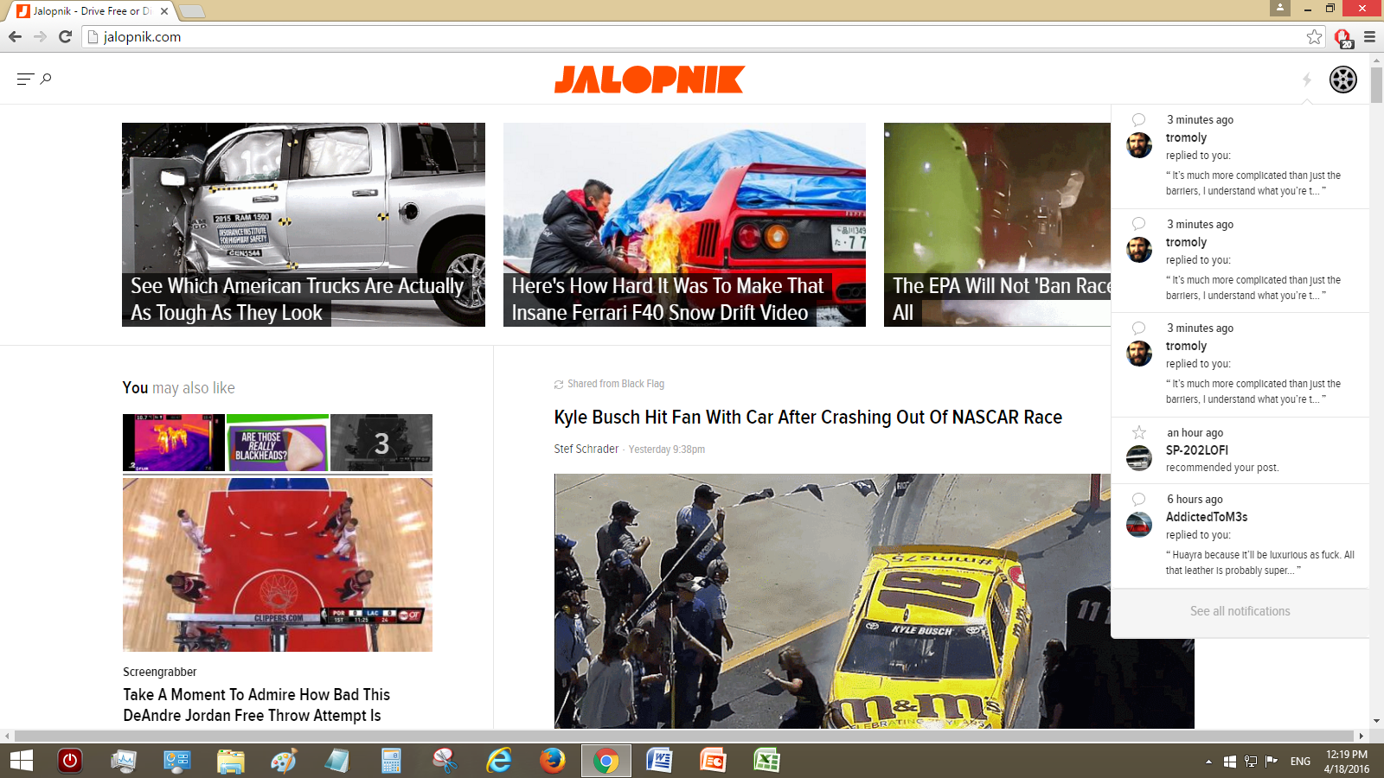The width and height of the screenshot is (1384, 778).
Task: Click author Stef Schrader
Action: pyautogui.click(x=586, y=449)
